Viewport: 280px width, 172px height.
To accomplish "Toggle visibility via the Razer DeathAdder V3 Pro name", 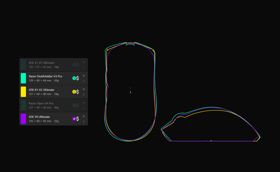I will [45, 76].
